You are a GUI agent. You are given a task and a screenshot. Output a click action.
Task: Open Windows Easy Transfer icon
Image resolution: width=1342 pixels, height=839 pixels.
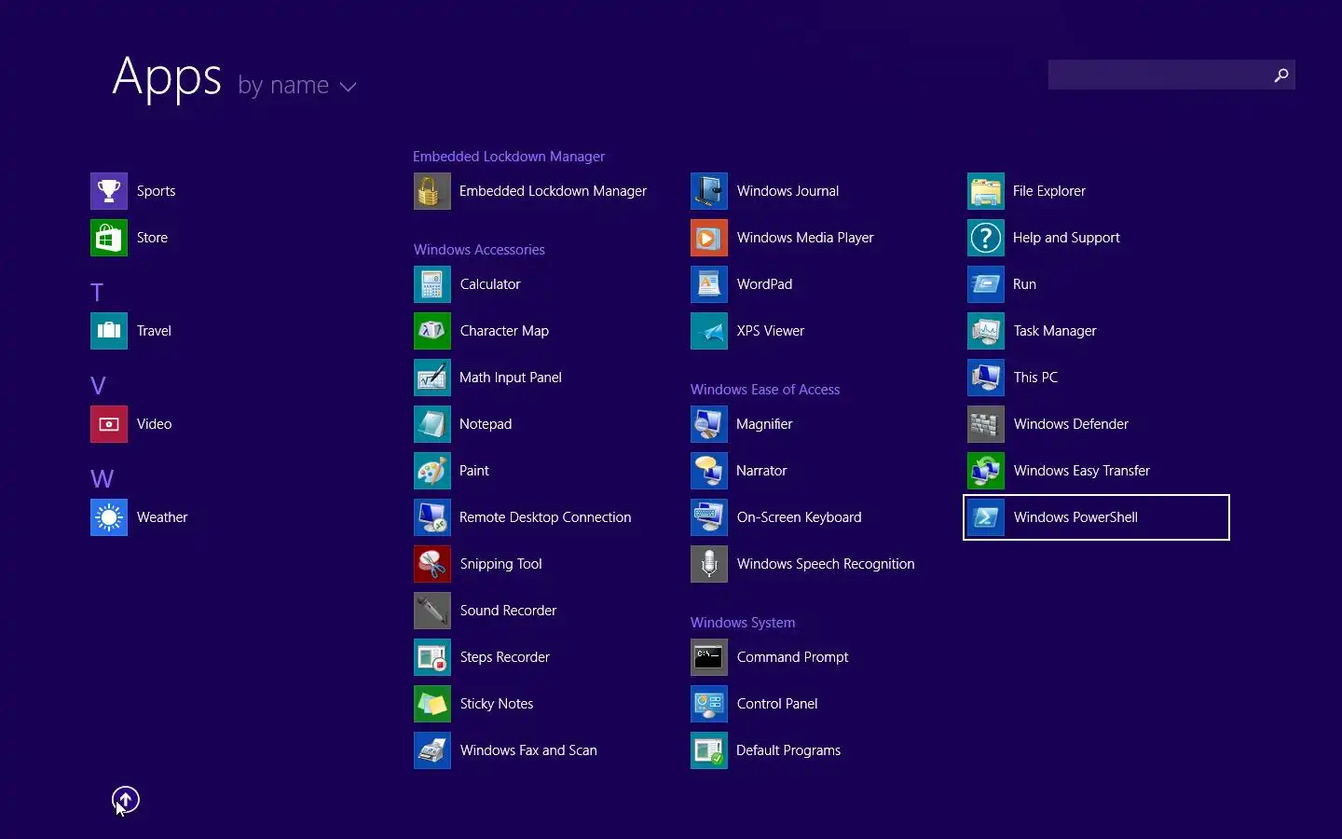click(986, 471)
